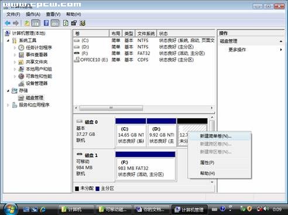Open the 帮助(H) menu

(x=74, y=14)
